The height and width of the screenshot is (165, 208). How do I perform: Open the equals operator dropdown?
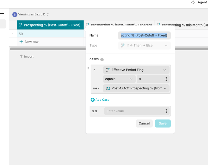119,79
